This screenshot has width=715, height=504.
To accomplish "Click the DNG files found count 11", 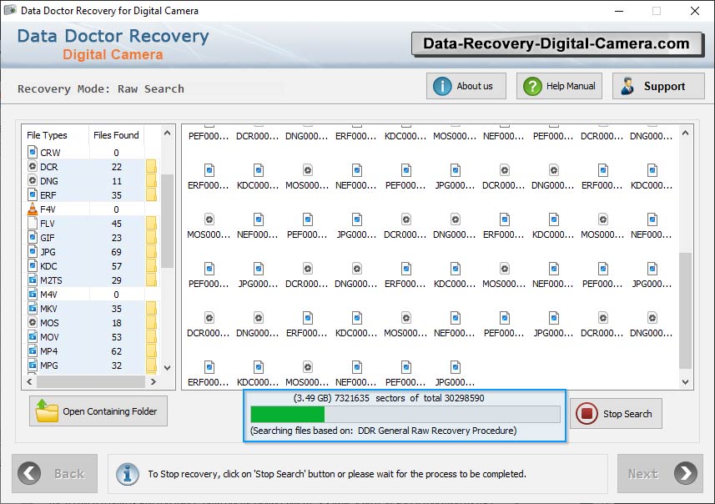I will [117, 180].
